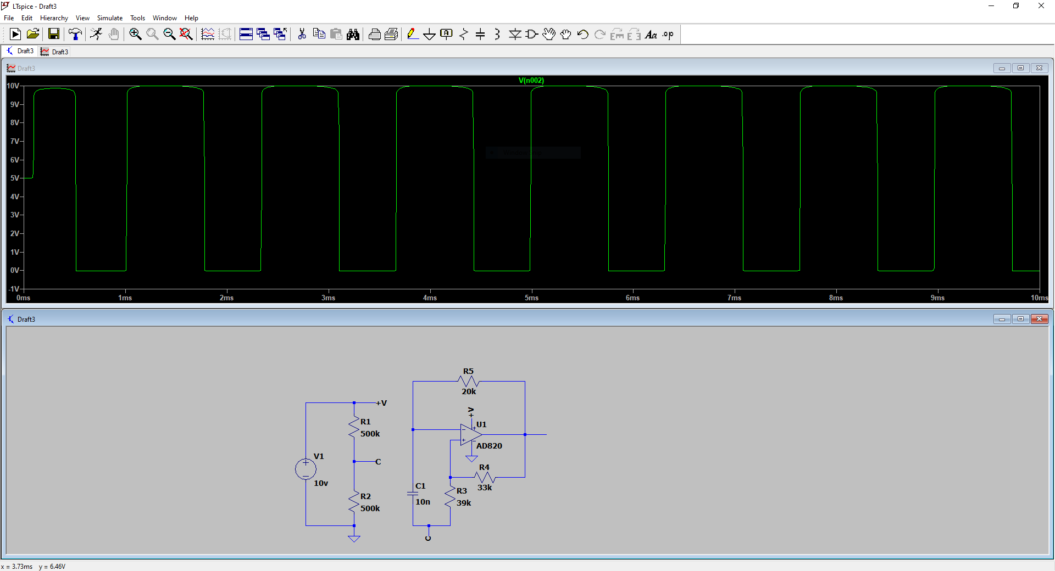Select the Label Net tool
This screenshot has width=1055, height=571.
click(x=447, y=35)
